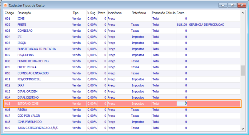Click the Impostos reference in the IPI row
This screenshot has height=135, width=249.
tap(138, 37)
